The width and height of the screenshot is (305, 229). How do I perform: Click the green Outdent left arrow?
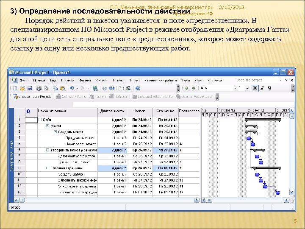coord(187,88)
